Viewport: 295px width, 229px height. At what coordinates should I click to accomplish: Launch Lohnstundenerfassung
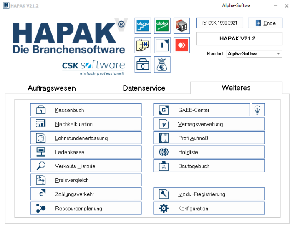point(86,138)
